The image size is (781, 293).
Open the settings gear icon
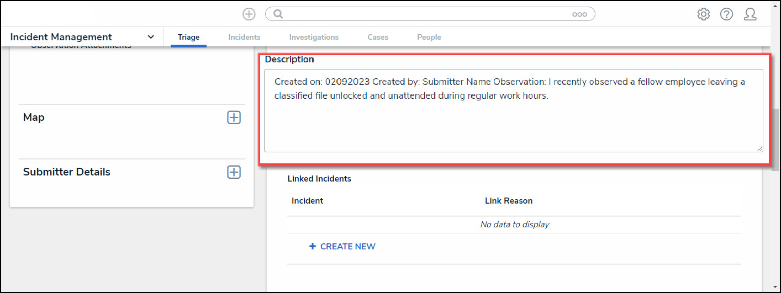703,14
